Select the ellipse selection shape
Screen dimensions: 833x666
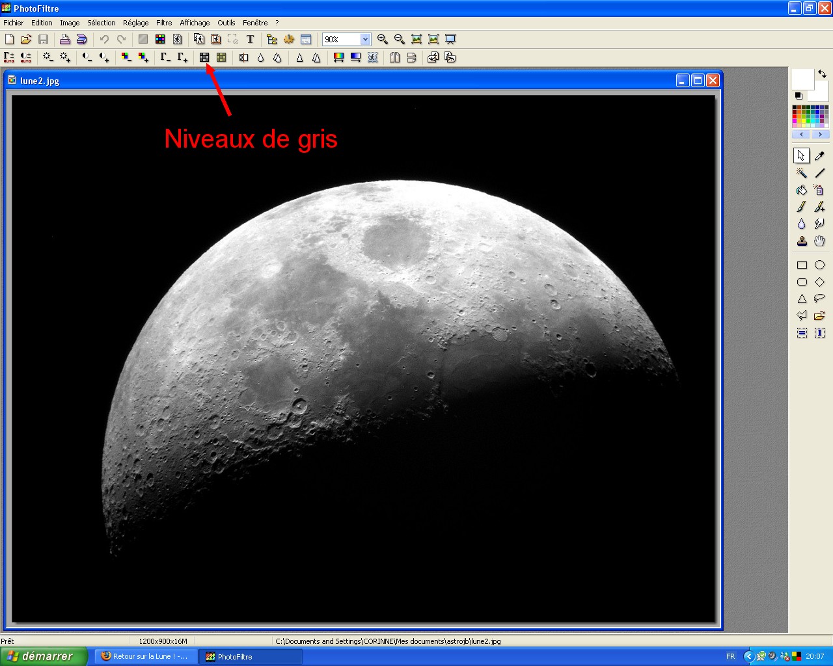(x=819, y=265)
